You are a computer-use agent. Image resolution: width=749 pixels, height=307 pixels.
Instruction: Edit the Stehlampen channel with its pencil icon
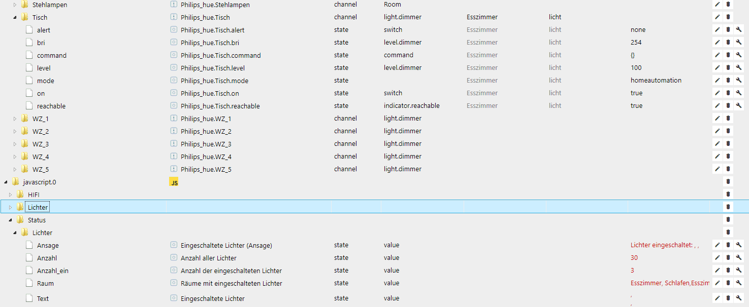(718, 4)
